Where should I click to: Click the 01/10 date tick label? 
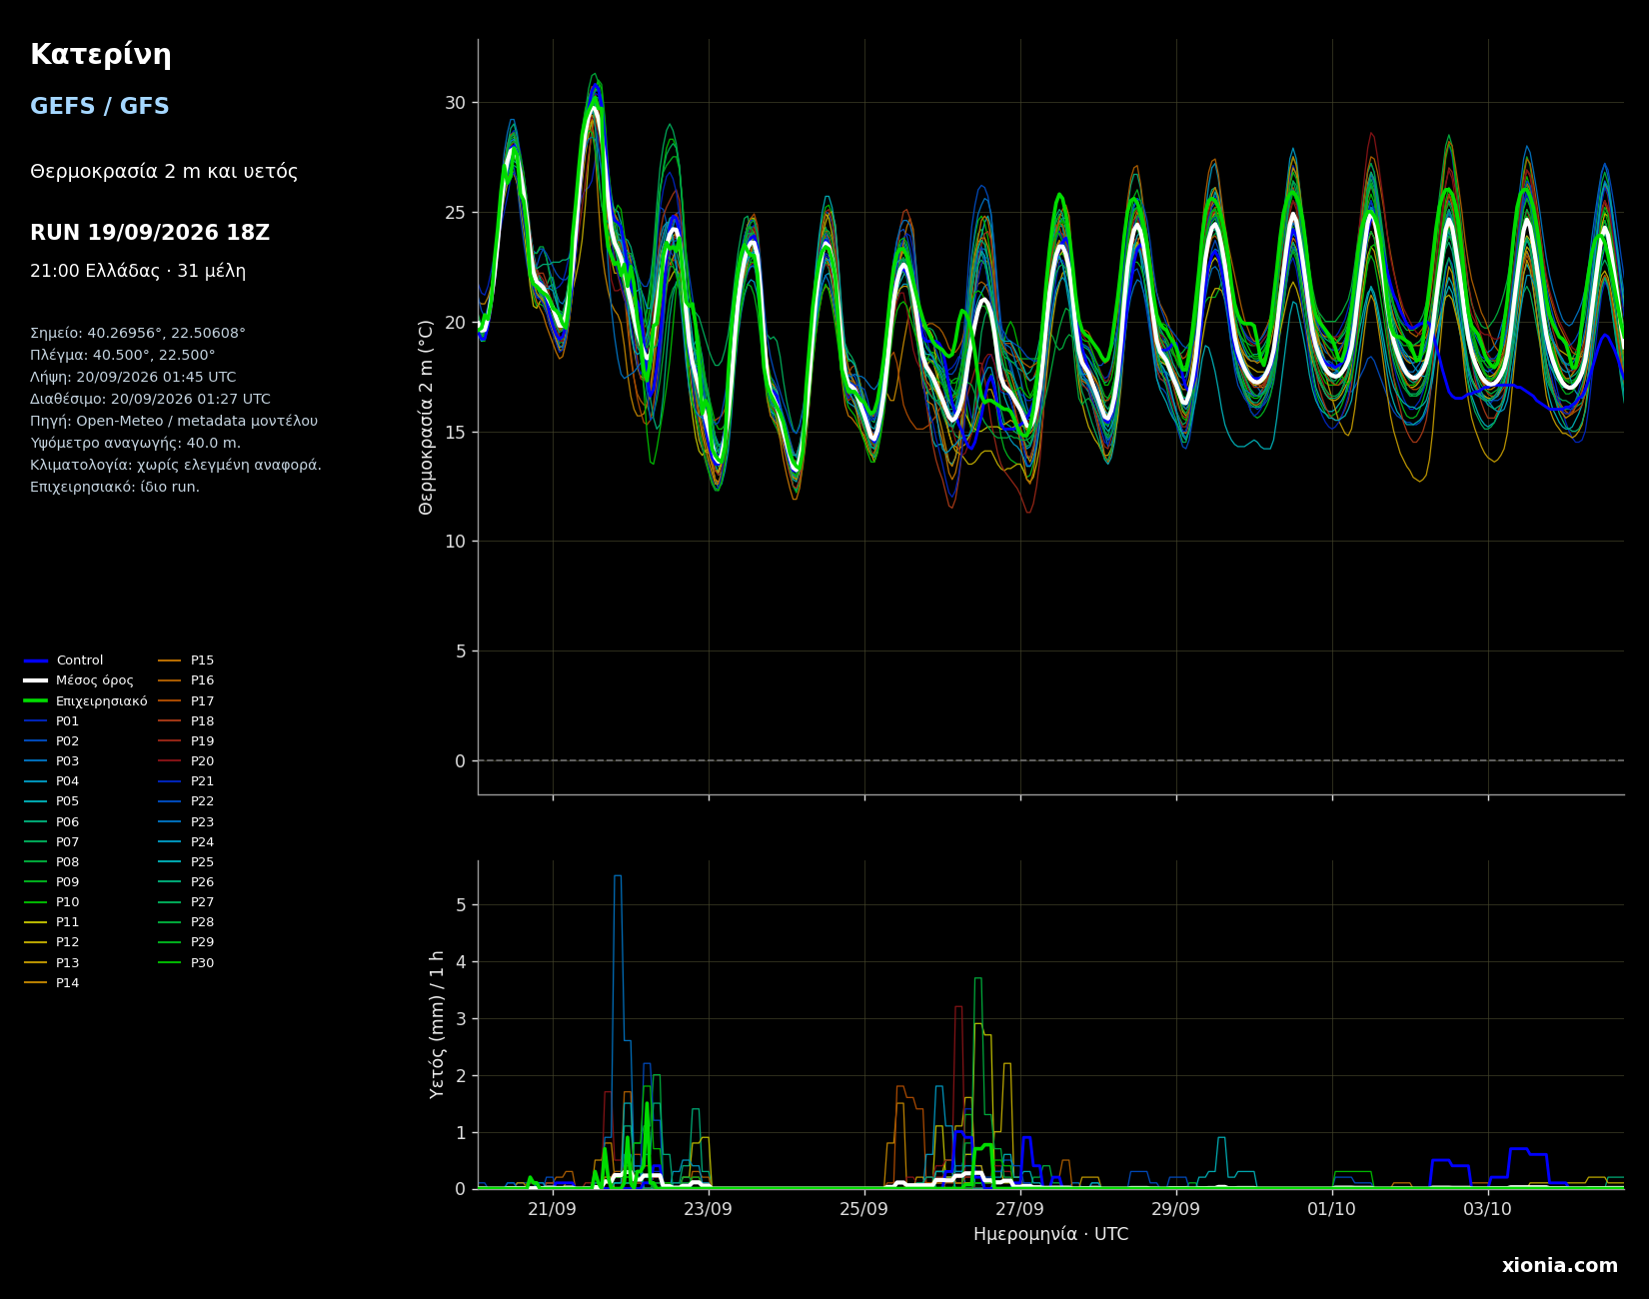click(1332, 1209)
